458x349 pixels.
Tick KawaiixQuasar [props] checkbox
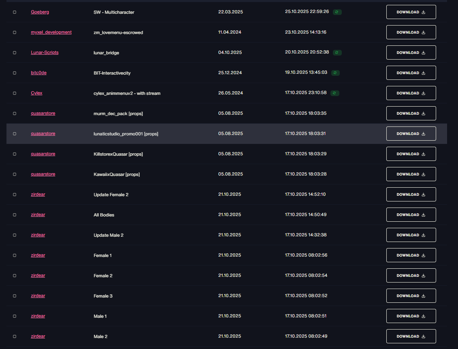click(15, 174)
